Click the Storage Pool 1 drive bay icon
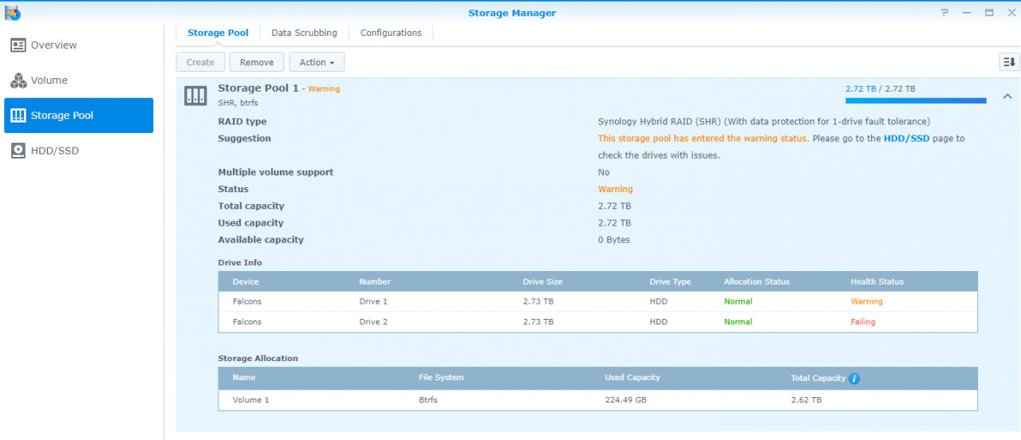 [x=195, y=96]
